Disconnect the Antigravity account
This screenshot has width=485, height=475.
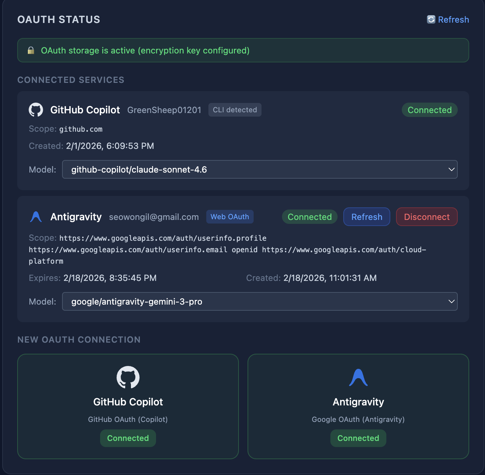click(427, 217)
